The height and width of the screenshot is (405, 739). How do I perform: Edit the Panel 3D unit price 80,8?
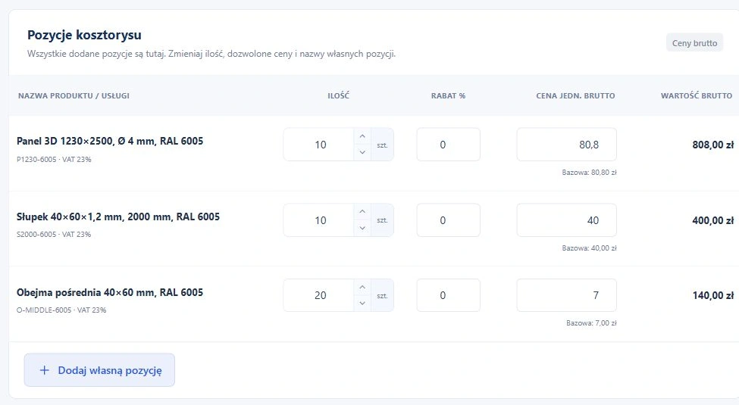(566, 145)
